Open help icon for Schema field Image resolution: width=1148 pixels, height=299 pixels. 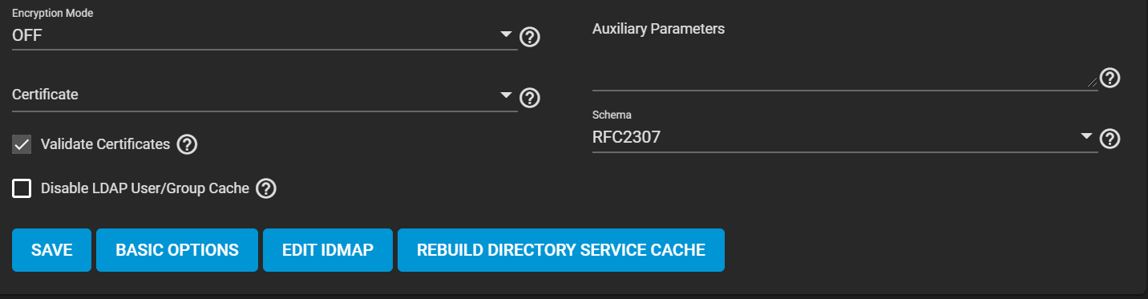[1110, 139]
